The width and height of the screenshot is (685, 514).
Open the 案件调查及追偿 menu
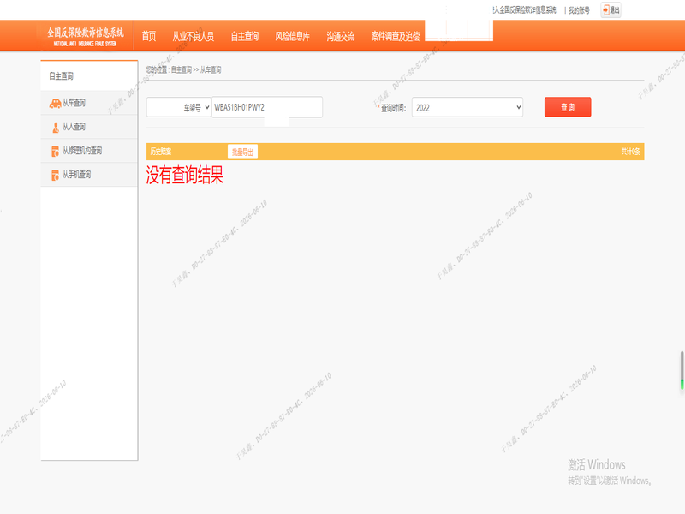396,36
